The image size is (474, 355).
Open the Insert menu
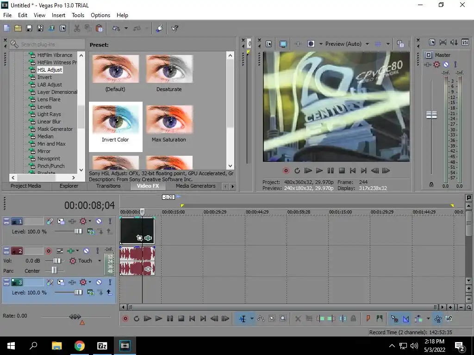point(58,15)
